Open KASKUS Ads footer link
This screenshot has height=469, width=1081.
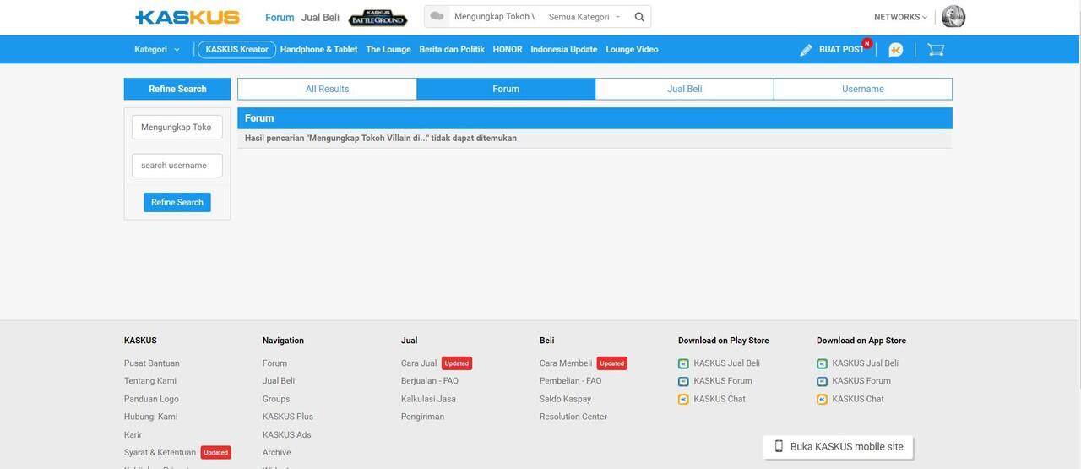pyautogui.click(x=287, y=435)
